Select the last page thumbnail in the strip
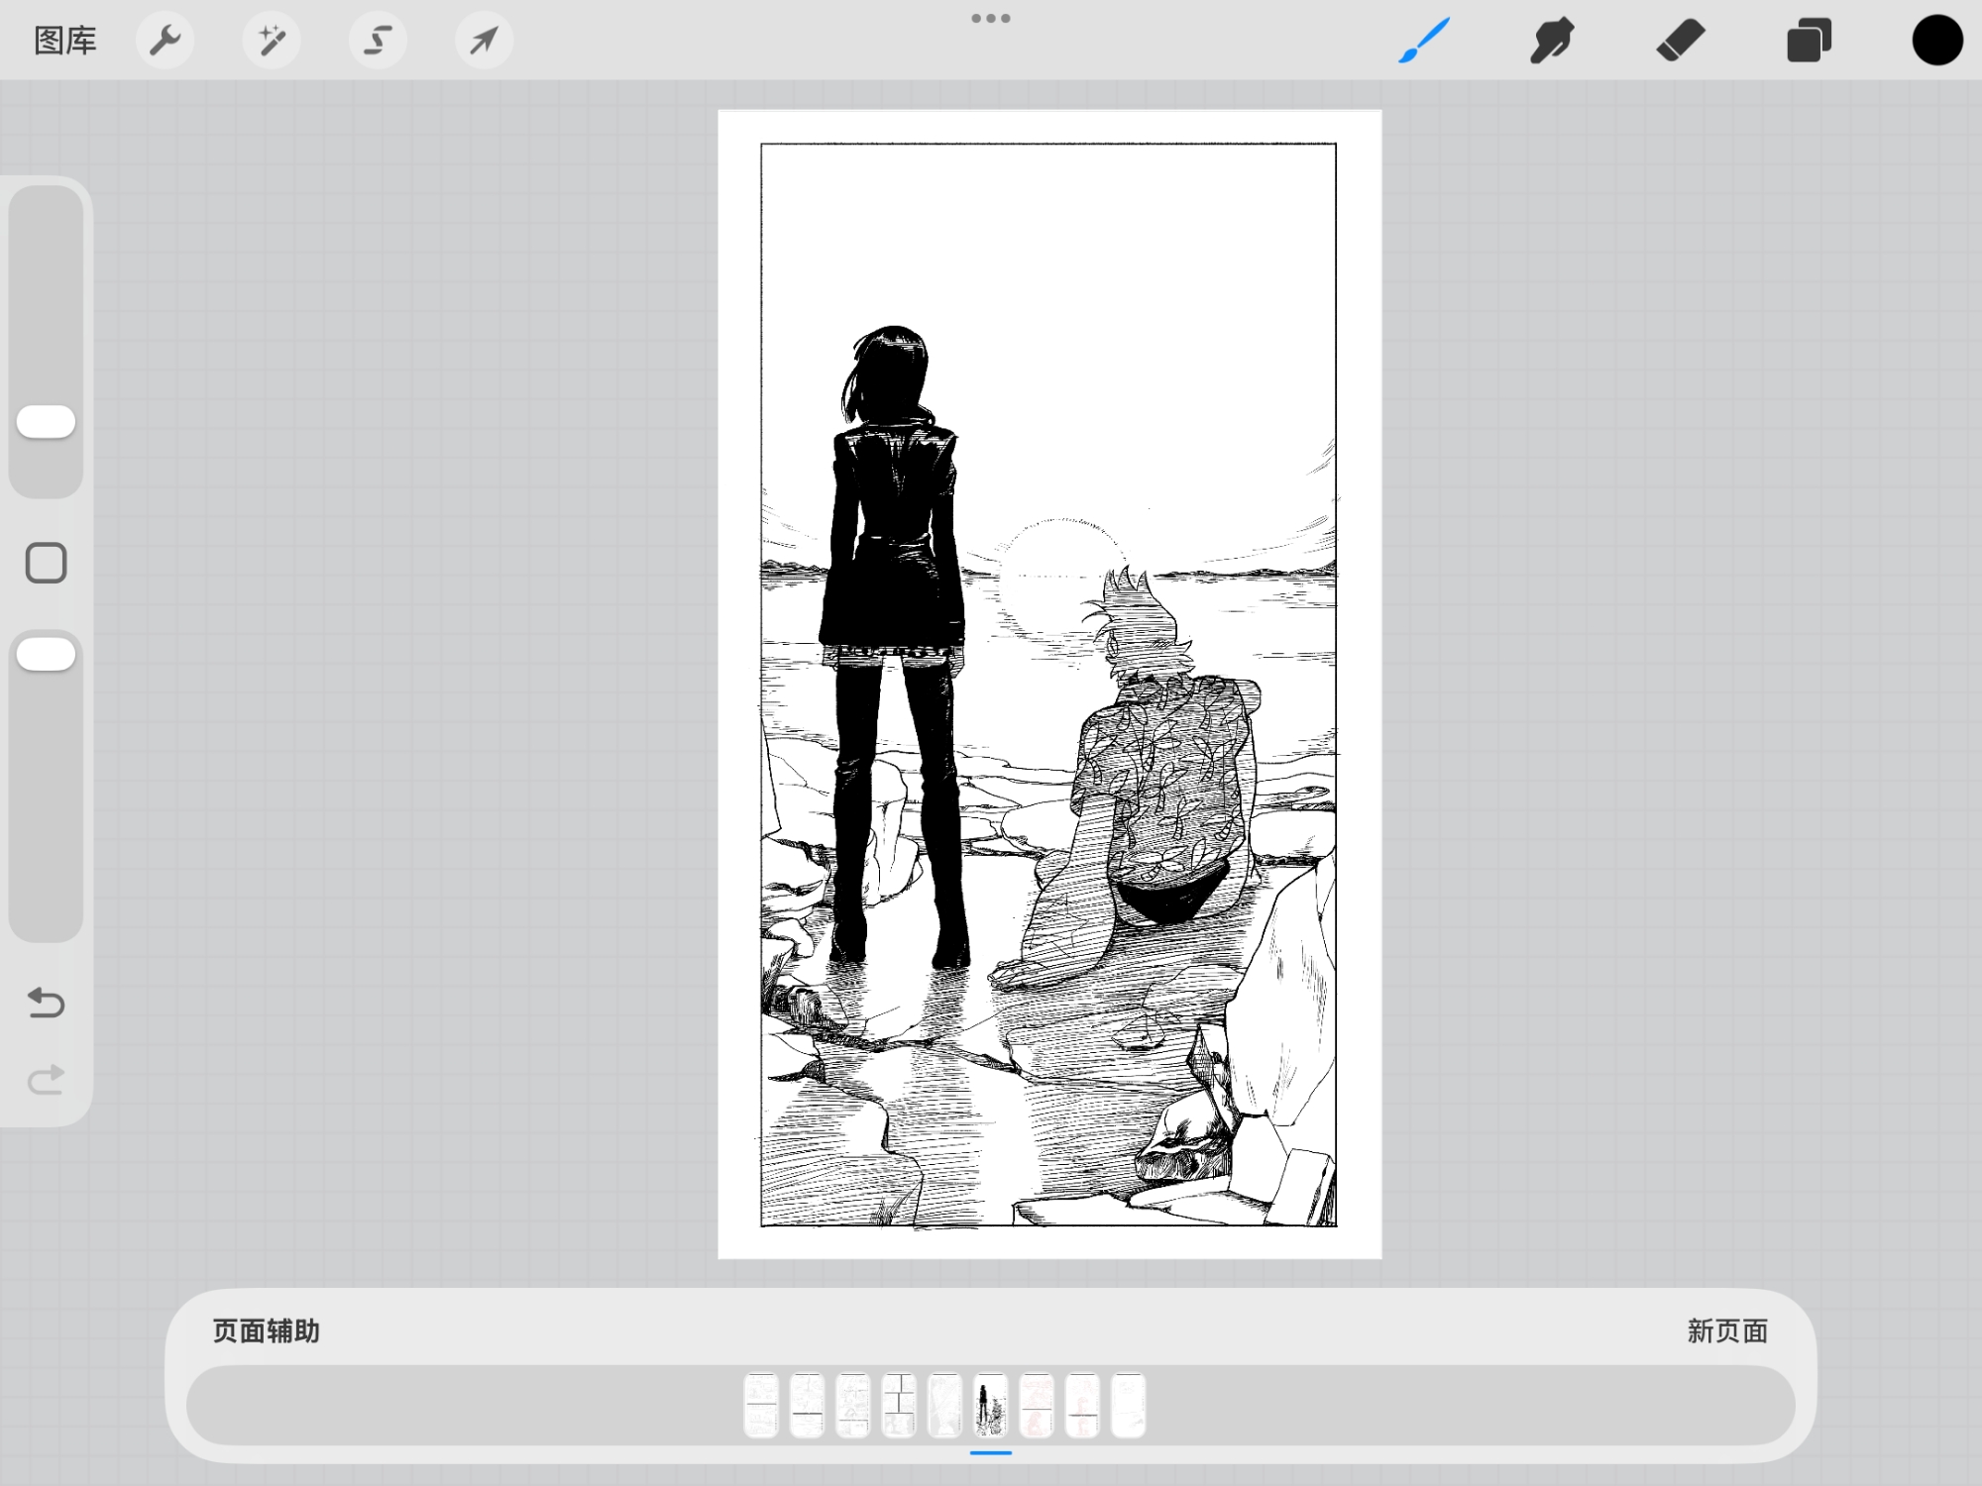Screen dimensions: 1982x1486 1128,1405
